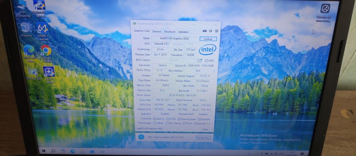Viewport: 356px width, 156px height.
Task: Click the Bandwidth value 21.3 GB/s
Action: [x=202, y=91]
